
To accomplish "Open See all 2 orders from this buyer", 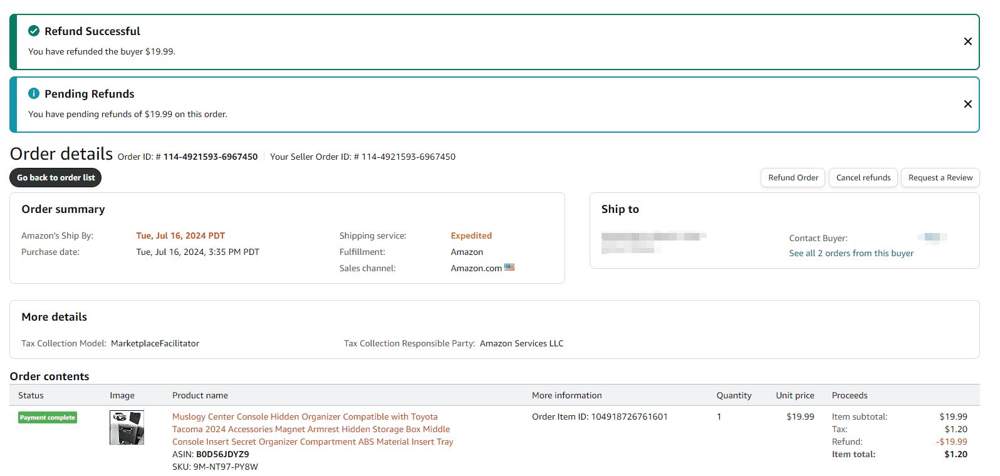I will point(851,253).
